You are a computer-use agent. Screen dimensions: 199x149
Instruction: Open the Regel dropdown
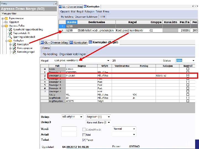[108, 60]
